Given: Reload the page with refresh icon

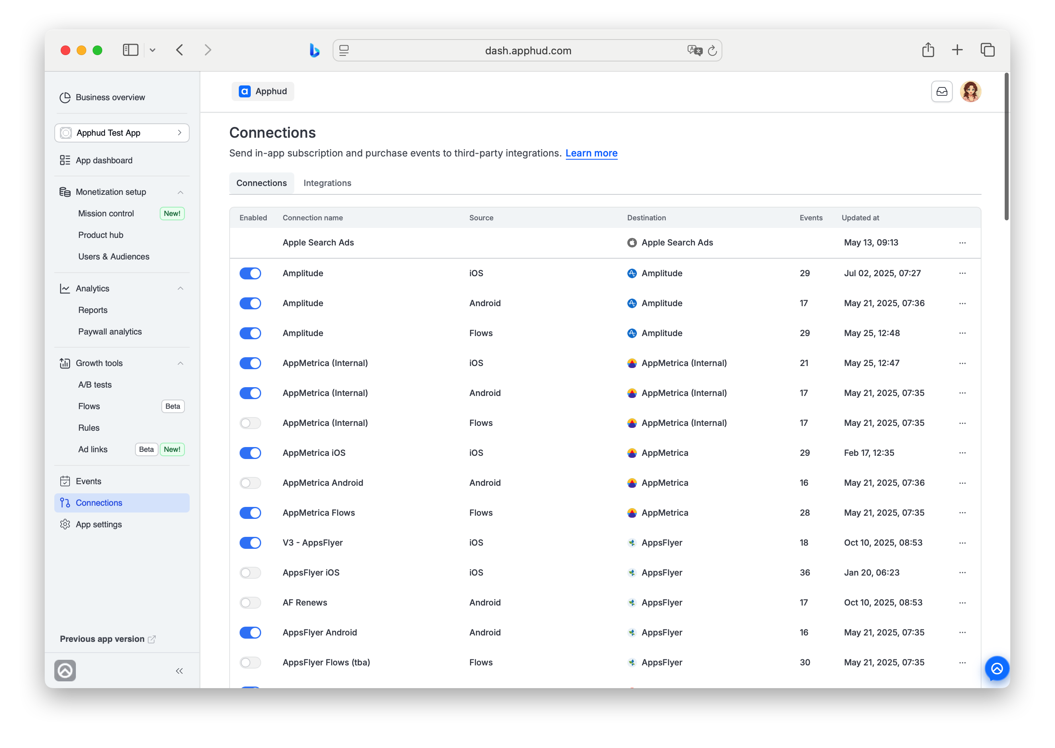Looking at the screenshot, I should click(x=712, y=50).
